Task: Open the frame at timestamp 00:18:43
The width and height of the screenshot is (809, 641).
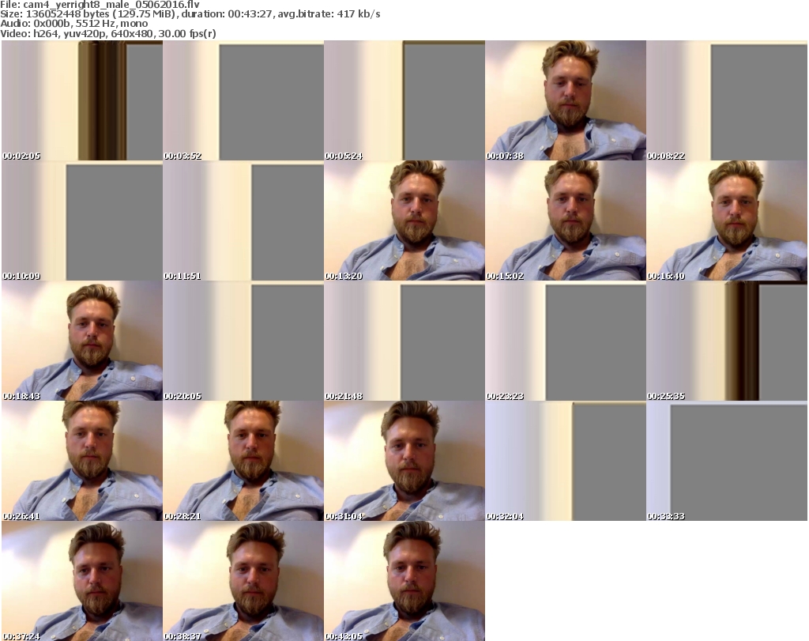Action: [x=82, y=341]
